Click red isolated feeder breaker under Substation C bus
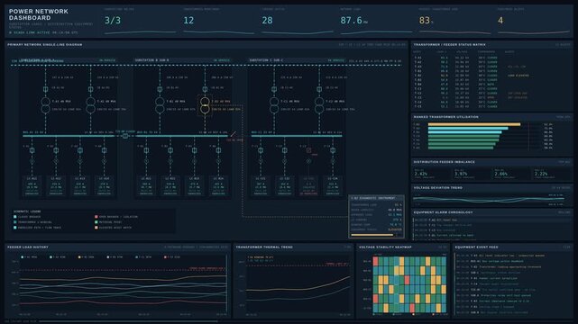578x324 pixels. 308,150
